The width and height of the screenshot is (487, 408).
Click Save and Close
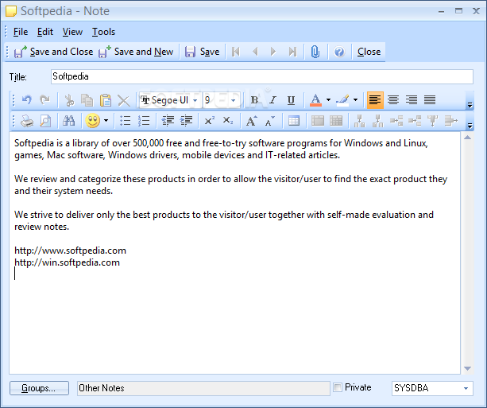[x=53, y=52]
